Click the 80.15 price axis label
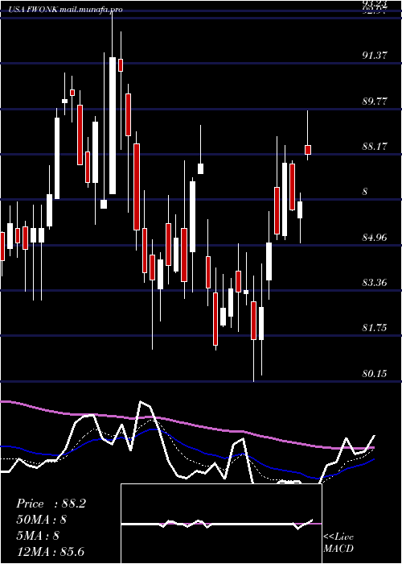402x564 pixels. point(375,374)
